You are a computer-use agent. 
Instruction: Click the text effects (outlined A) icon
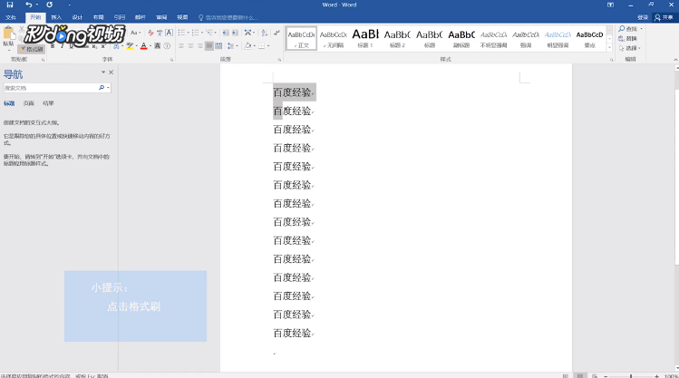(x=116, y=46)
